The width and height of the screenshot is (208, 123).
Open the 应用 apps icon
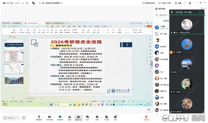point(115,117)
